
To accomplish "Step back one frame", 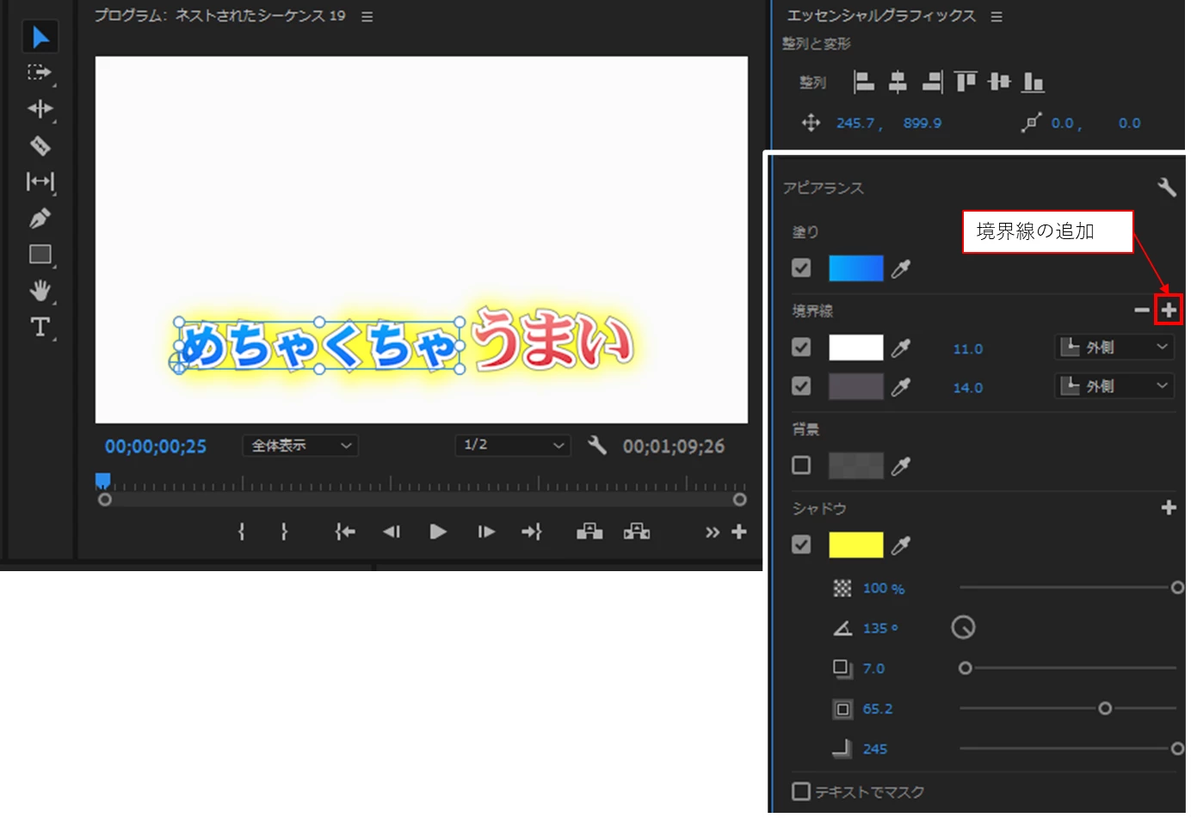I will [x=392, y=532].
